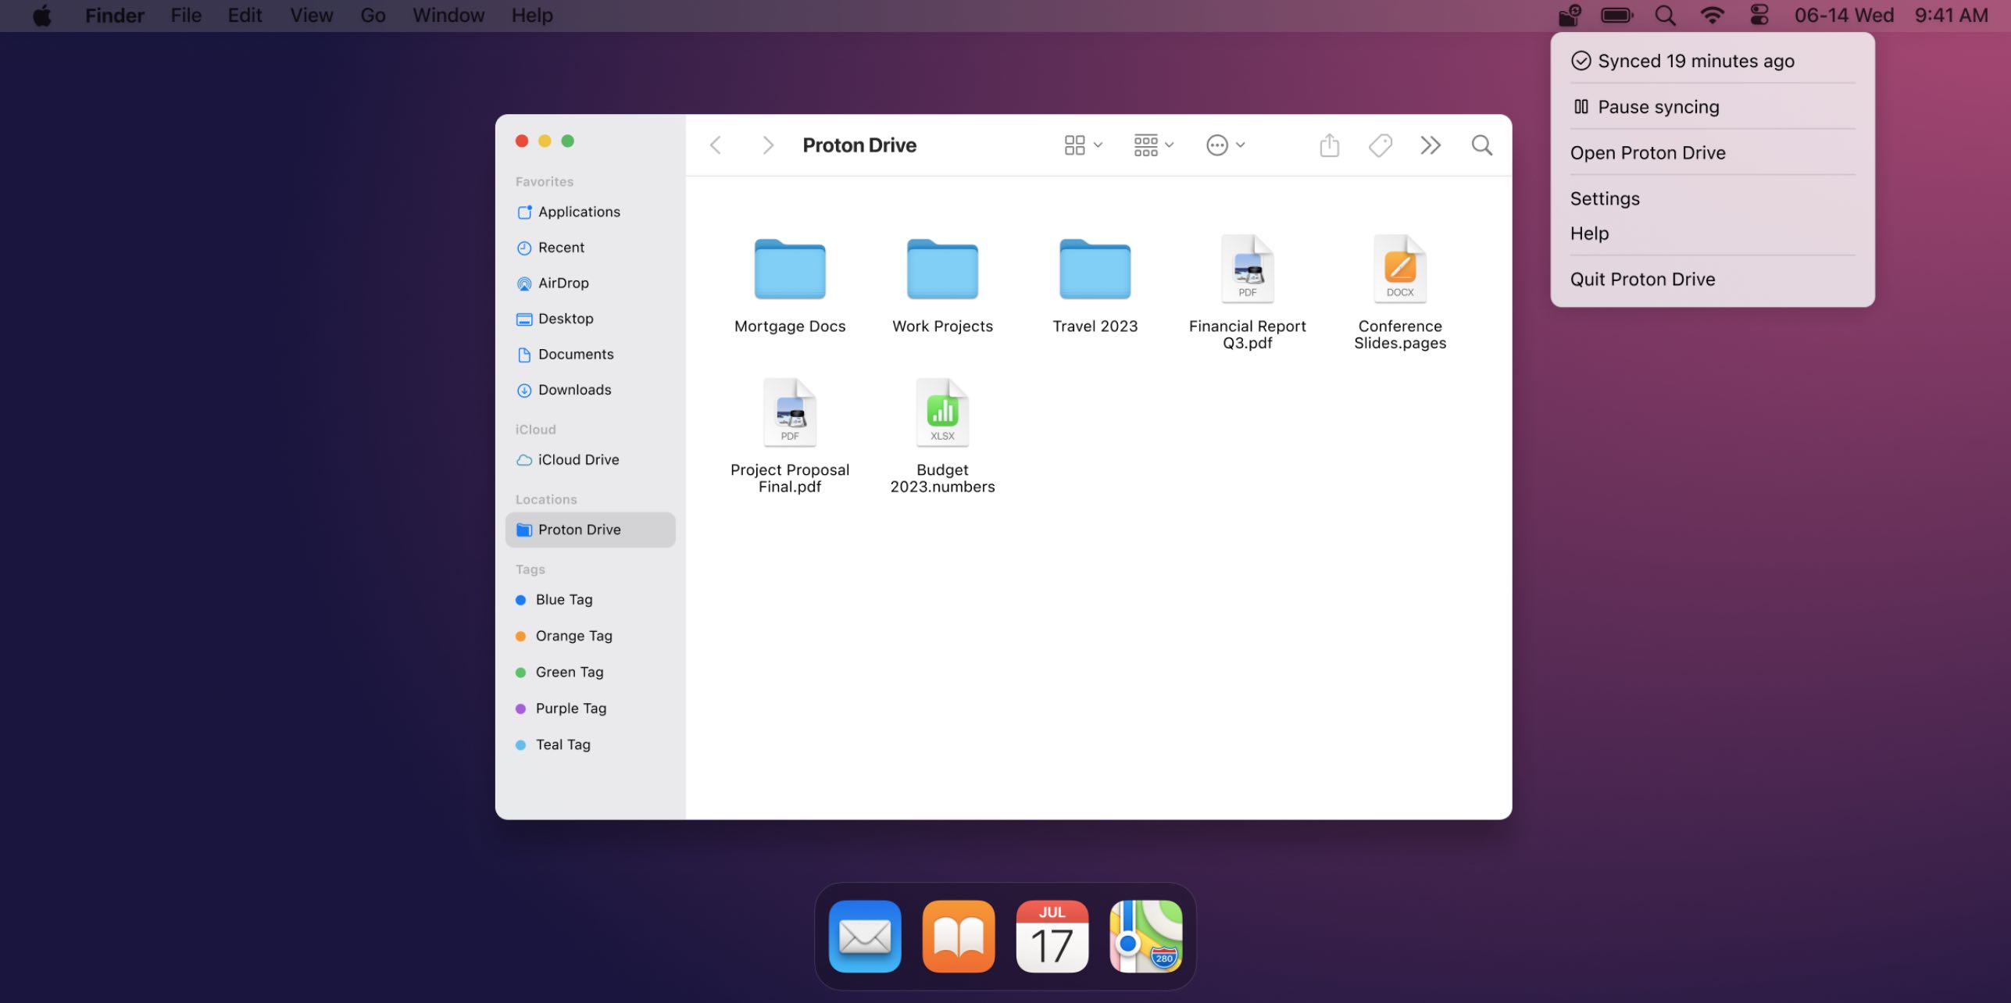The image size is (2011, 1003).
Task: Open the Go menu in menu bar
Action: (373, 15)
